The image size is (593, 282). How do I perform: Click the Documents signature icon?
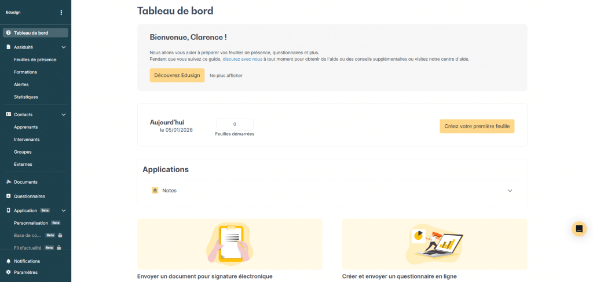(8, 182)
